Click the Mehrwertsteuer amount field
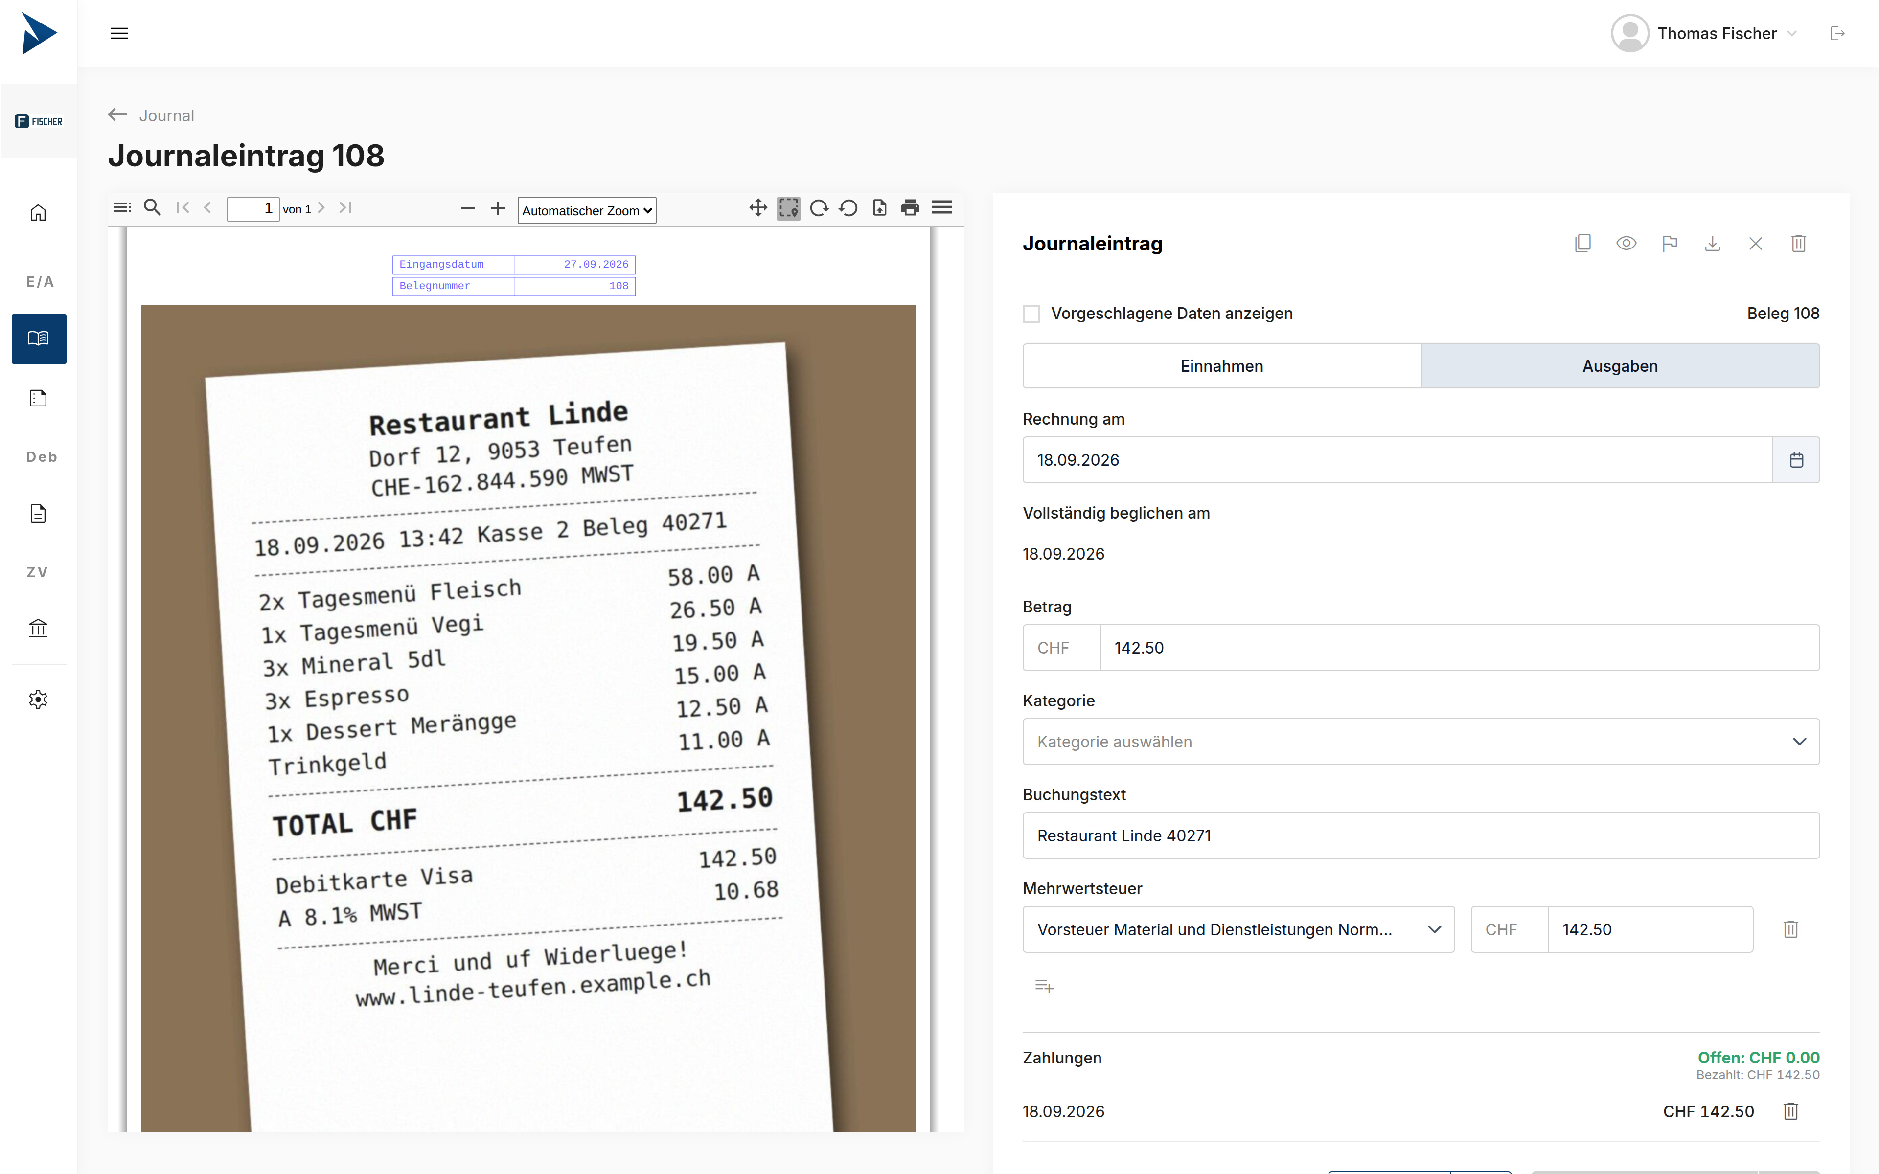 pos(1650,929)
